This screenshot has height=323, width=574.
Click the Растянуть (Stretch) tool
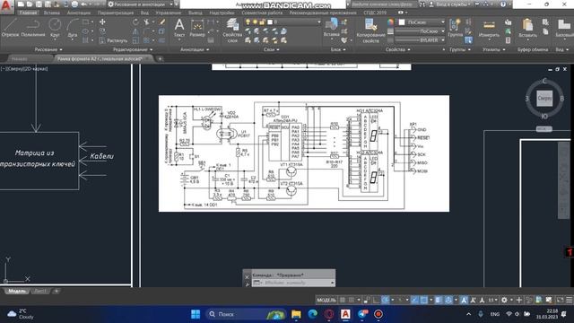coord(114,40)
